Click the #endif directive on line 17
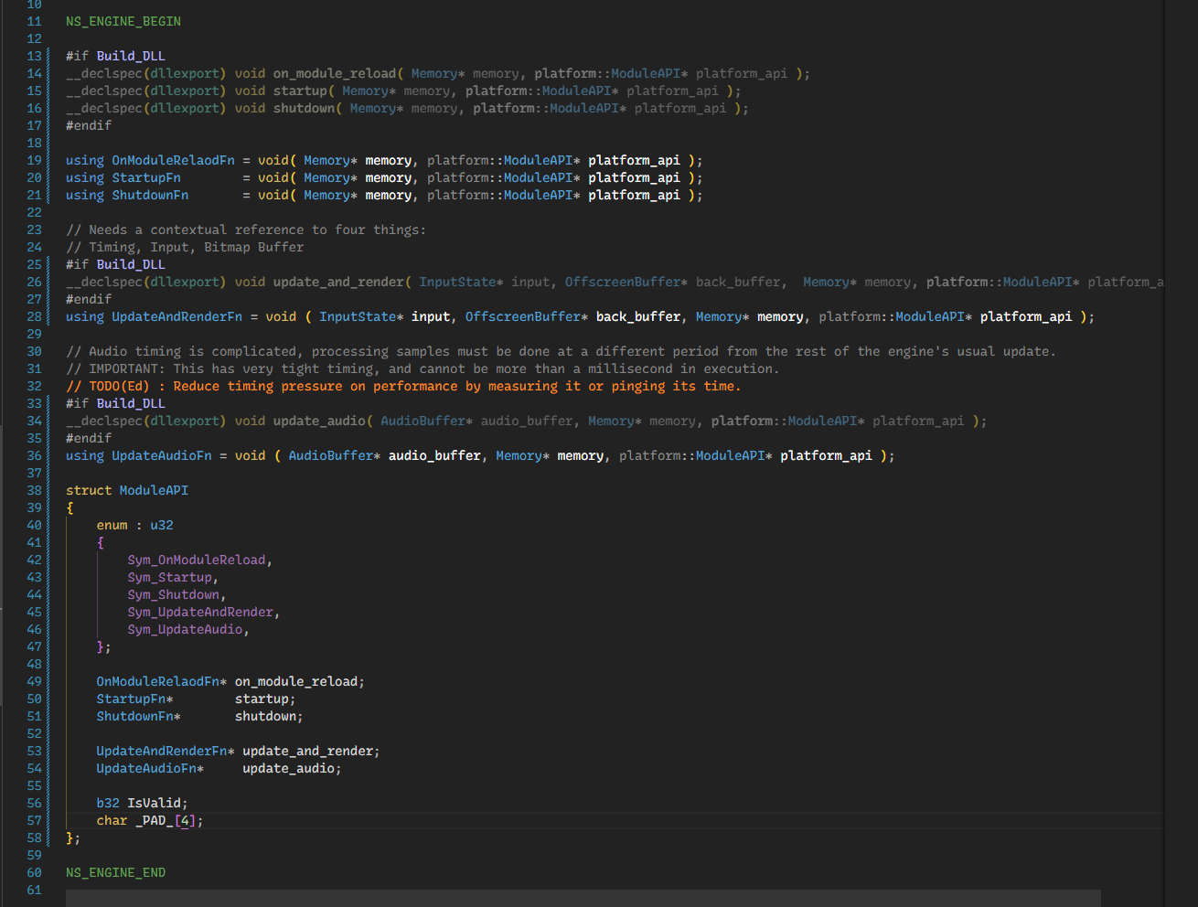The image size is (1198, 907). [x=89, y=125]
